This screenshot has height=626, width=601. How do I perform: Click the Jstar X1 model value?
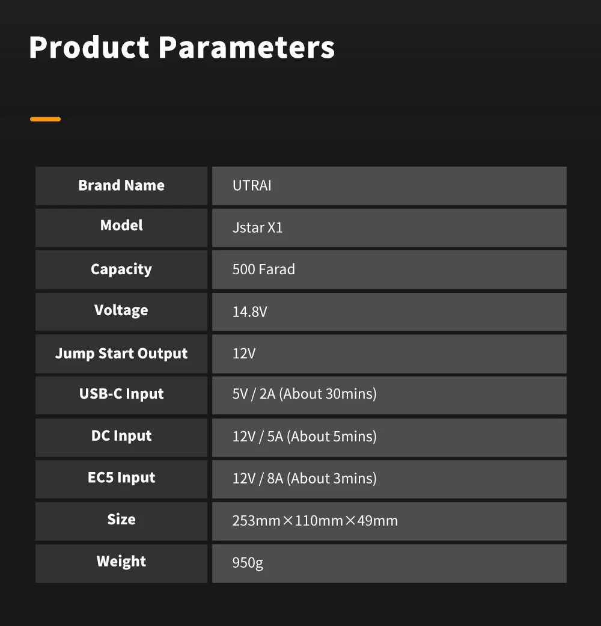coord(257,228)
